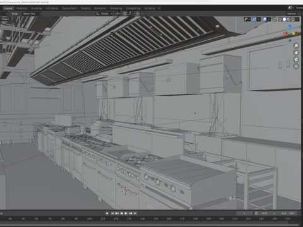This screenshot has height=227, width=303.
Task: Play the animation in reverse
Action: tap(121, 213)
